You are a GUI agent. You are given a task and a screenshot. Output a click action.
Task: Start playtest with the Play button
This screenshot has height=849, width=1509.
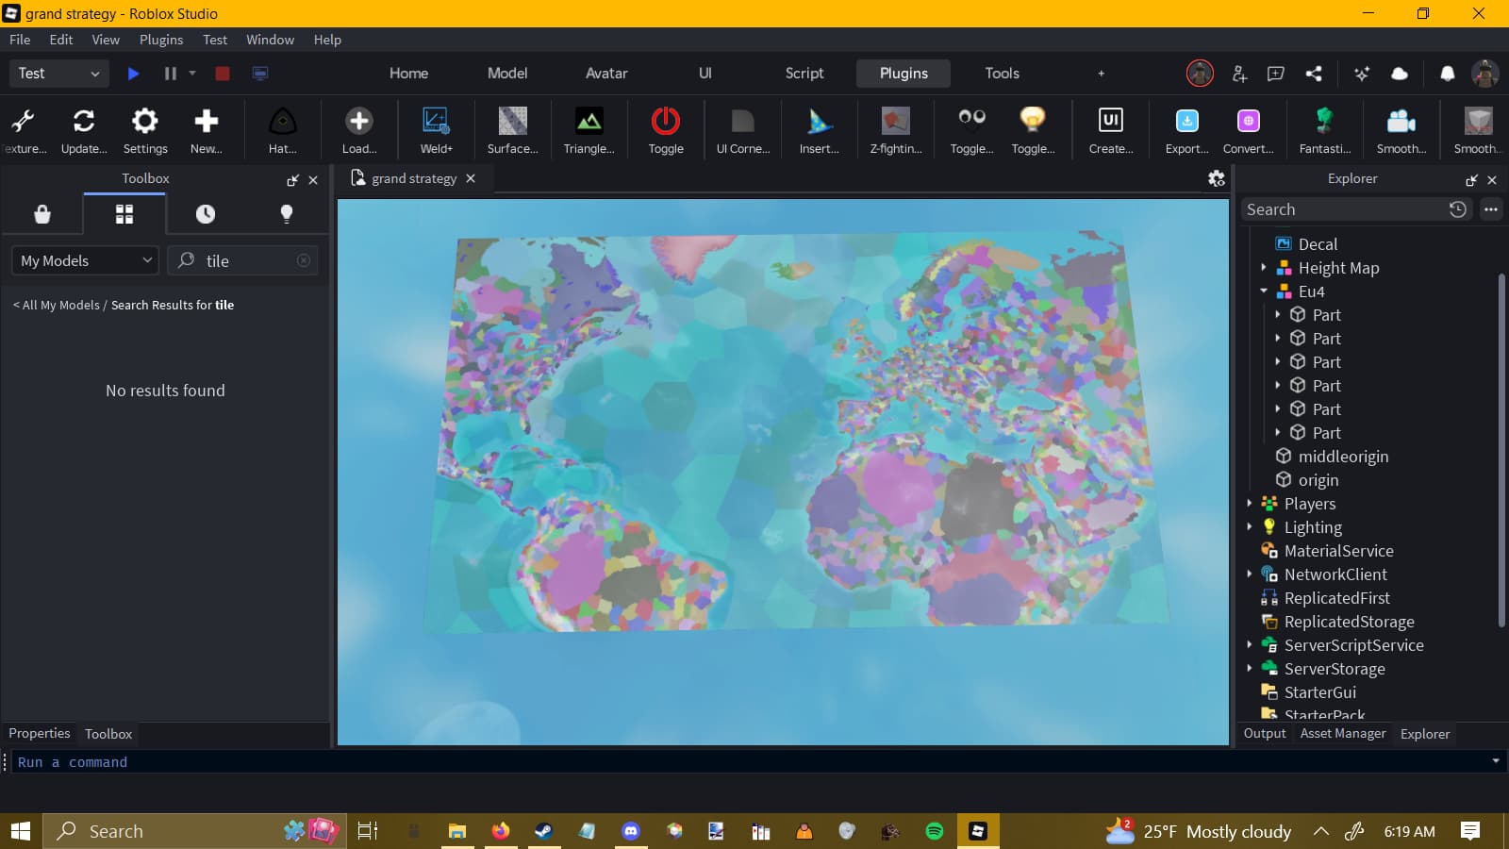point(133,73)
